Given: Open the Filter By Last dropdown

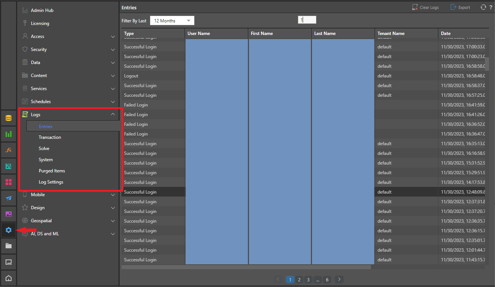Looking at the screenshot, I should [172, 21].
